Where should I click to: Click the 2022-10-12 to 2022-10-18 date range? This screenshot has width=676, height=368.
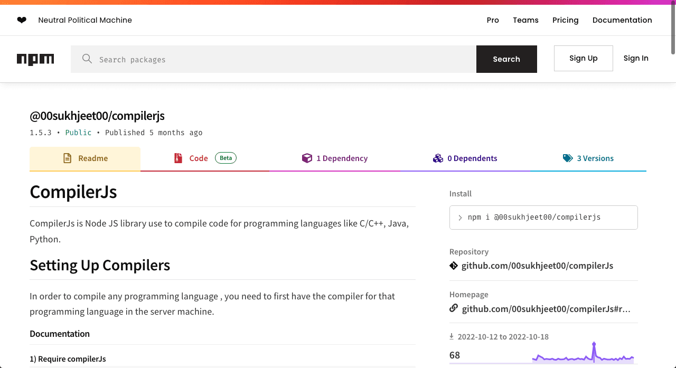pos(503,337)
